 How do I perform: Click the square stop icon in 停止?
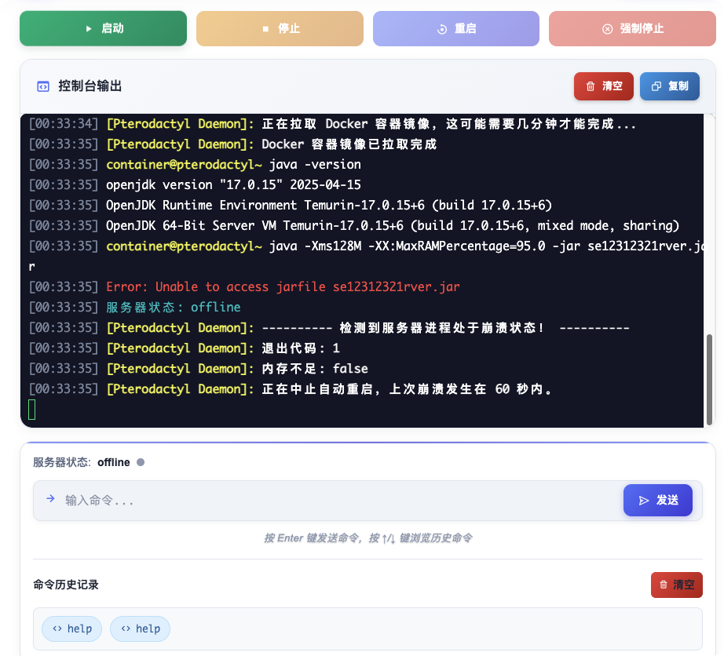tap(265, 29)
